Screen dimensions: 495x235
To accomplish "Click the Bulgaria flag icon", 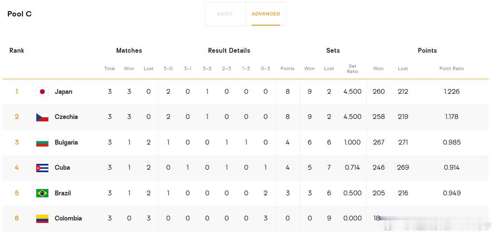I will tap(42, 142).
